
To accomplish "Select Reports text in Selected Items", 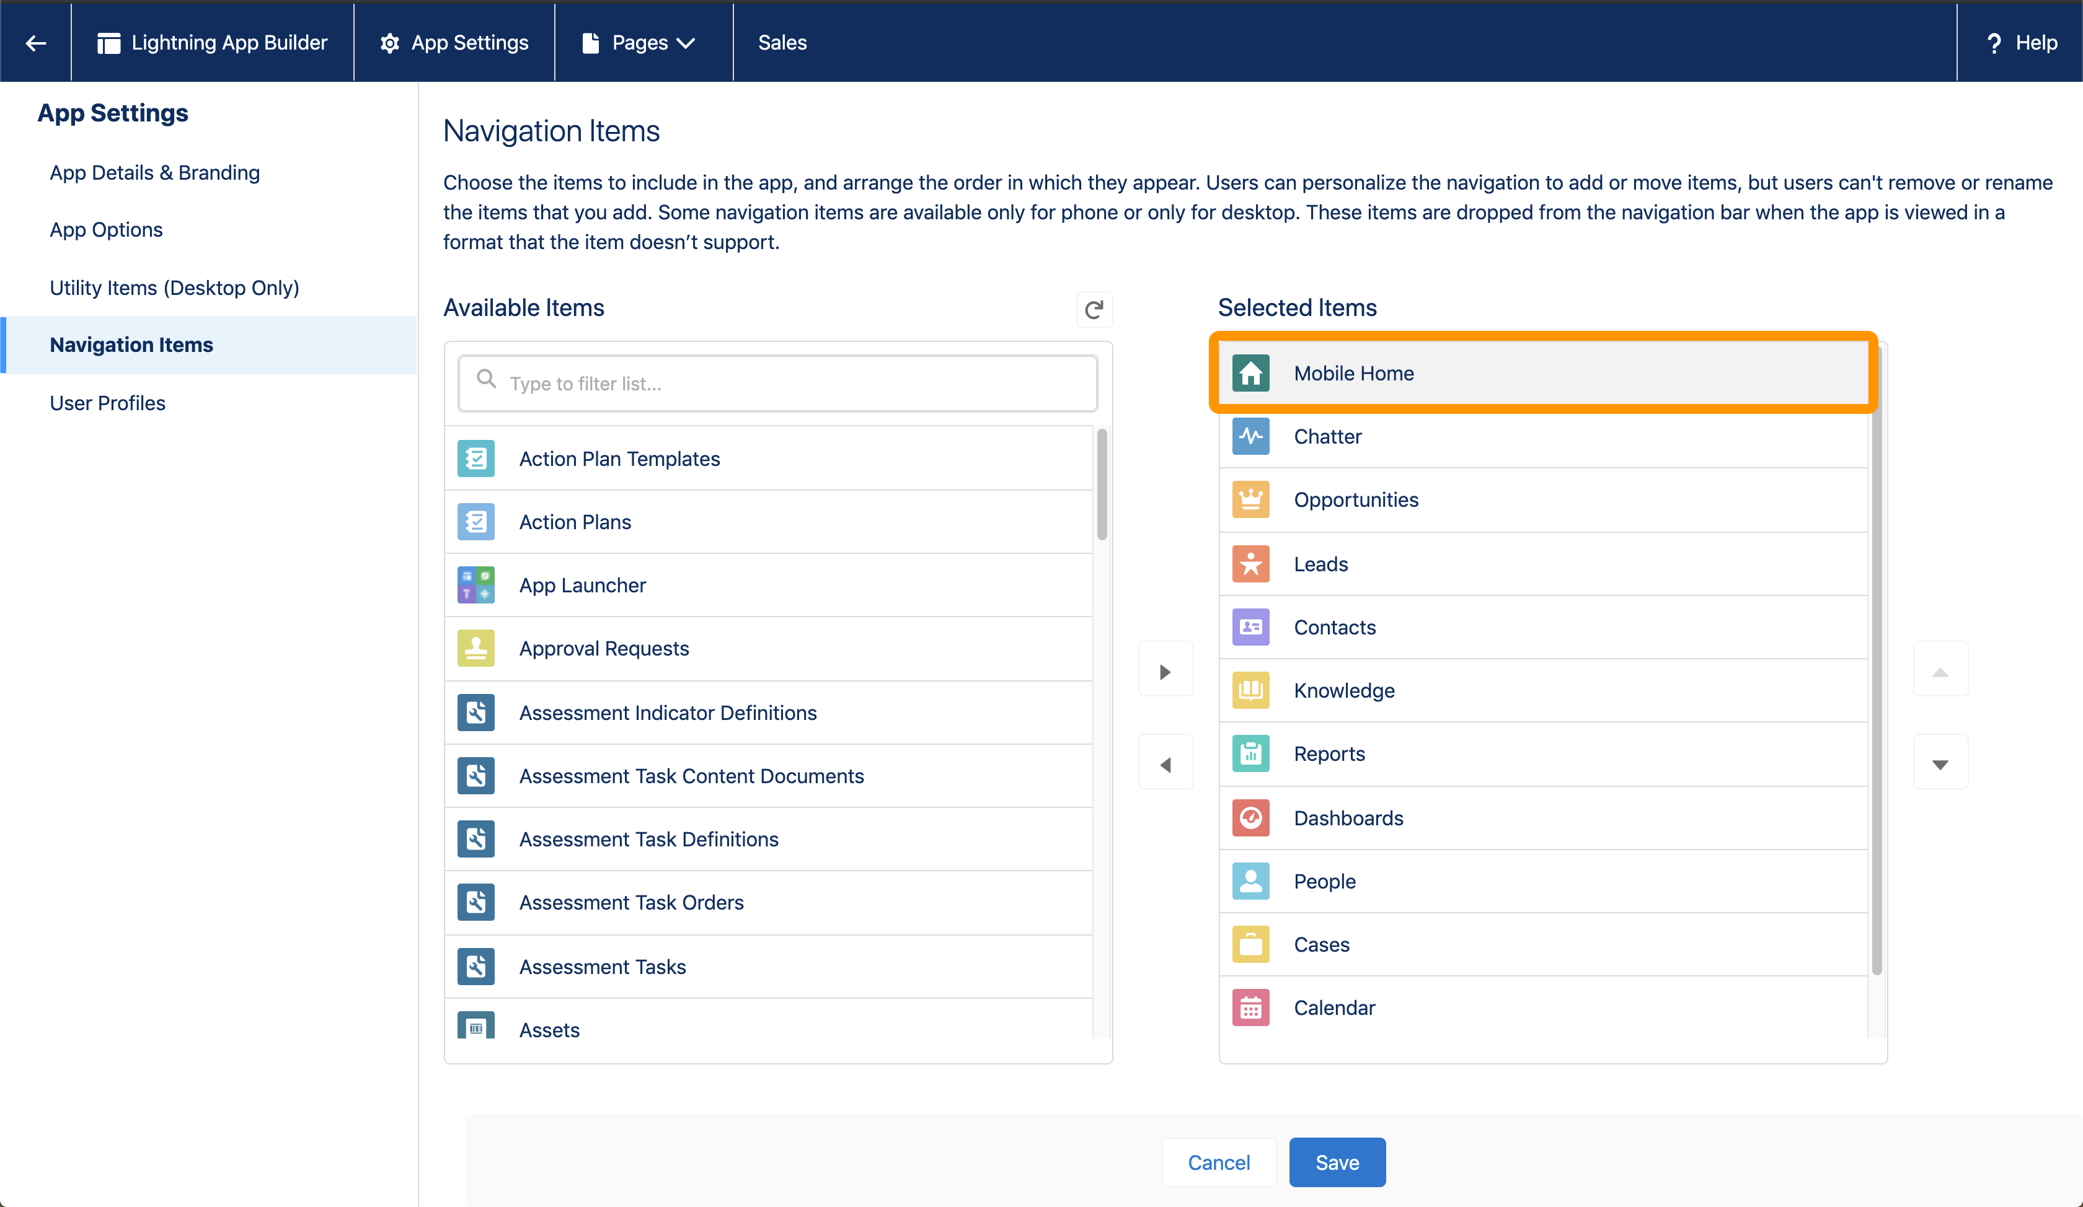I will coord(1329,753).
